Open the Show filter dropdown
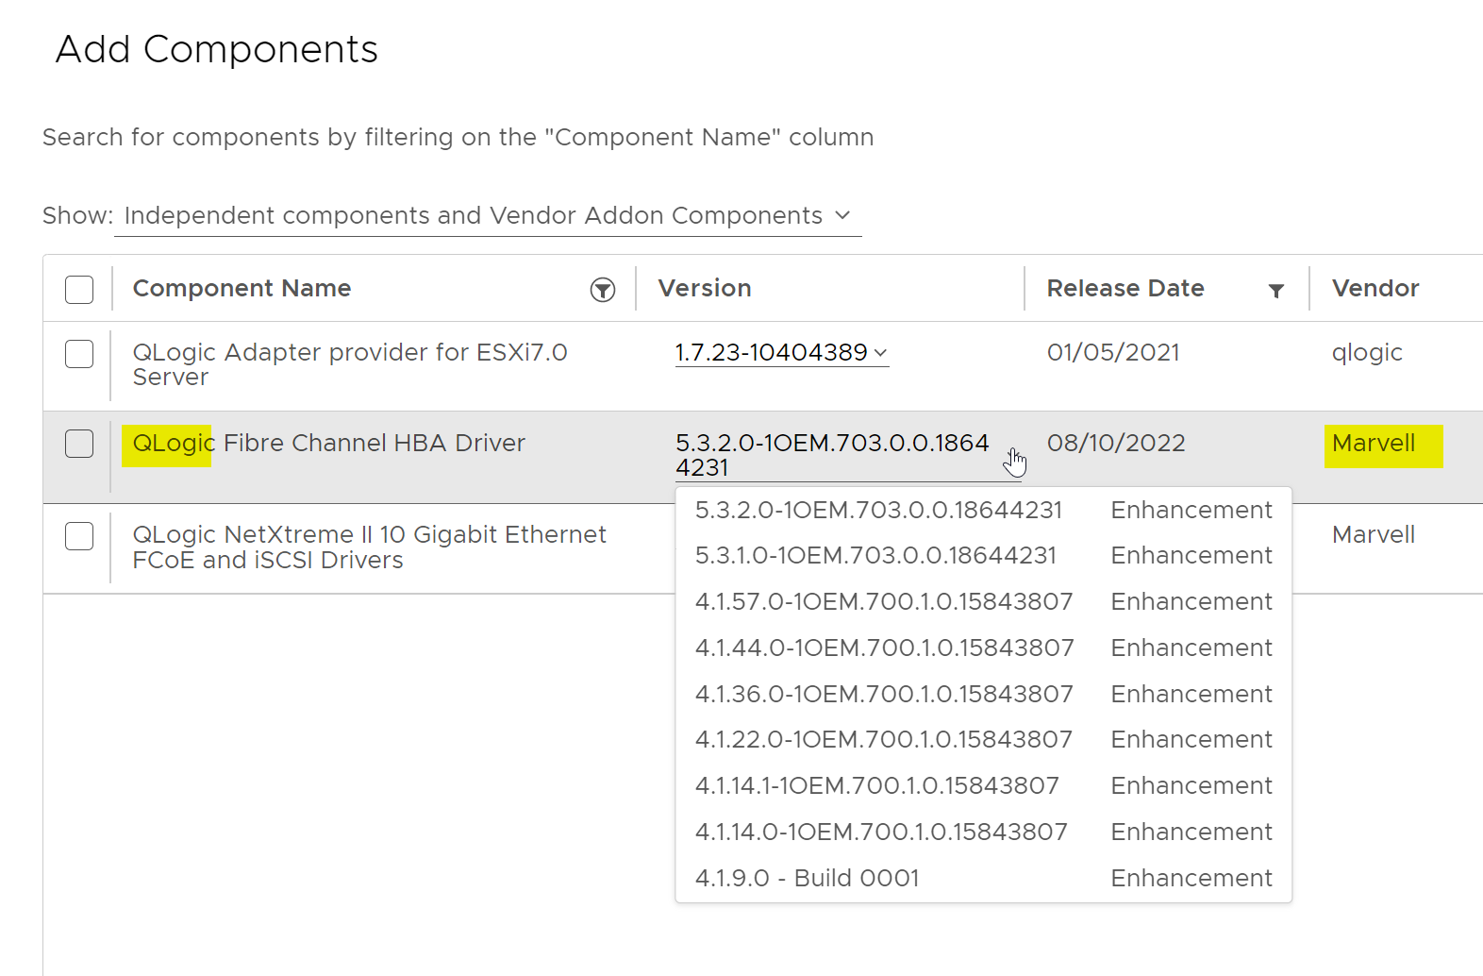The width and height of the screenshot is (1483, 976). pyautogui.click(x=488, y=216)
